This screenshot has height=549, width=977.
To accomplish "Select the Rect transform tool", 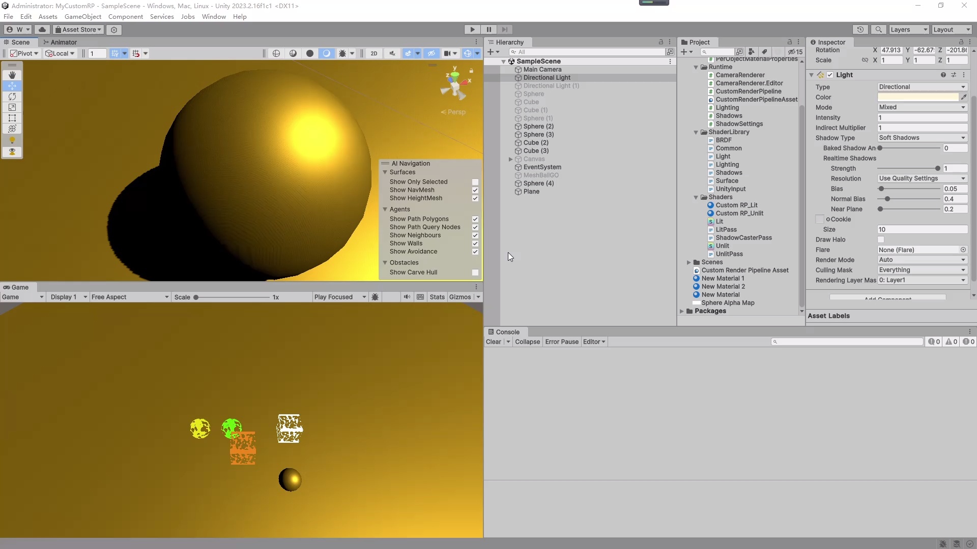I will (12, 118).
